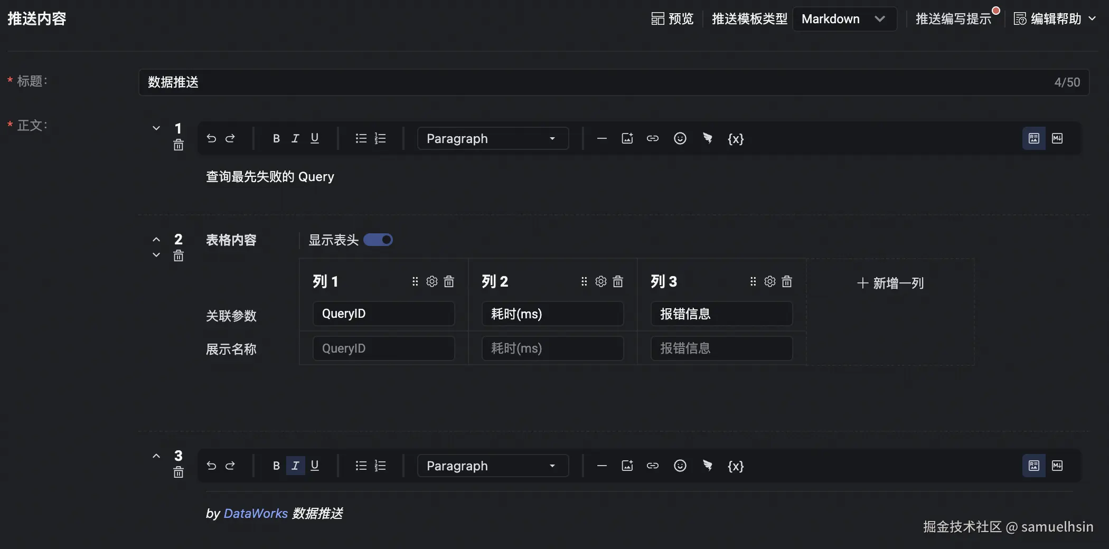Toggle bold in block 1 toolbar
Screen dimensions: 1109x549
click(276, 138)
